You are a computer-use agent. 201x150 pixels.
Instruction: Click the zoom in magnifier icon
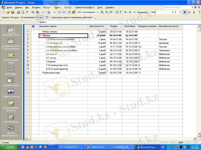[x=102, y=12]
